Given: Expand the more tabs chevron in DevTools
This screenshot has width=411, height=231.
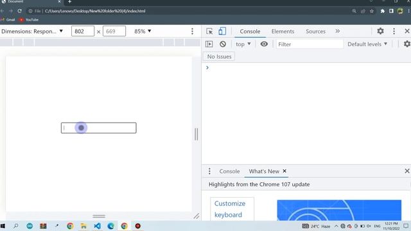Looking at the screenshot, I should 338,31.
